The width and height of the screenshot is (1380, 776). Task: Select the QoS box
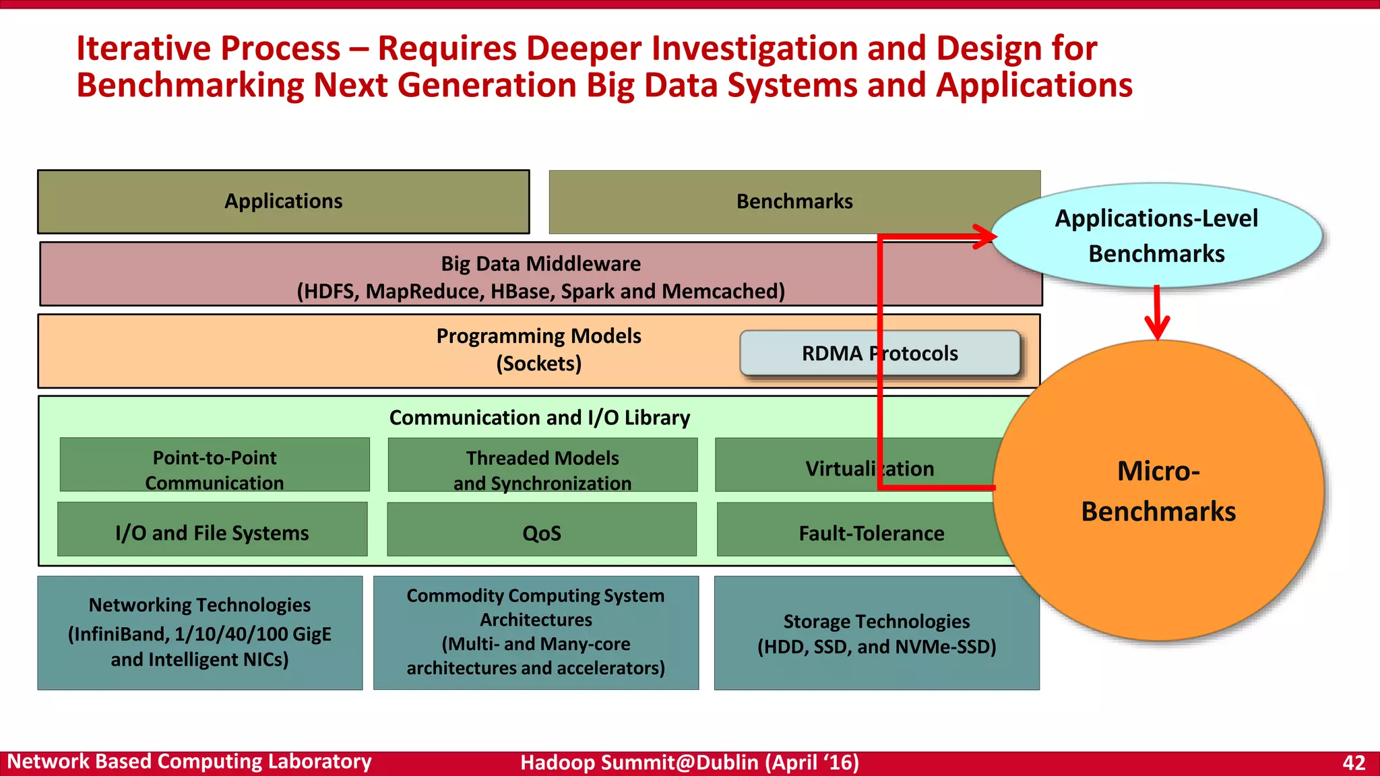pos(542,530)
